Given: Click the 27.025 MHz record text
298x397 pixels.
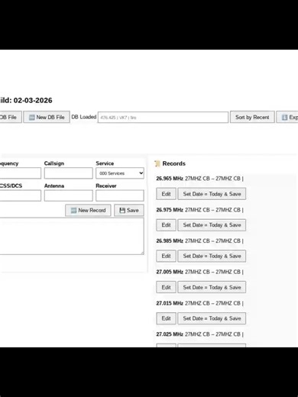Looking at the screenshot, I should pos(200,334).
